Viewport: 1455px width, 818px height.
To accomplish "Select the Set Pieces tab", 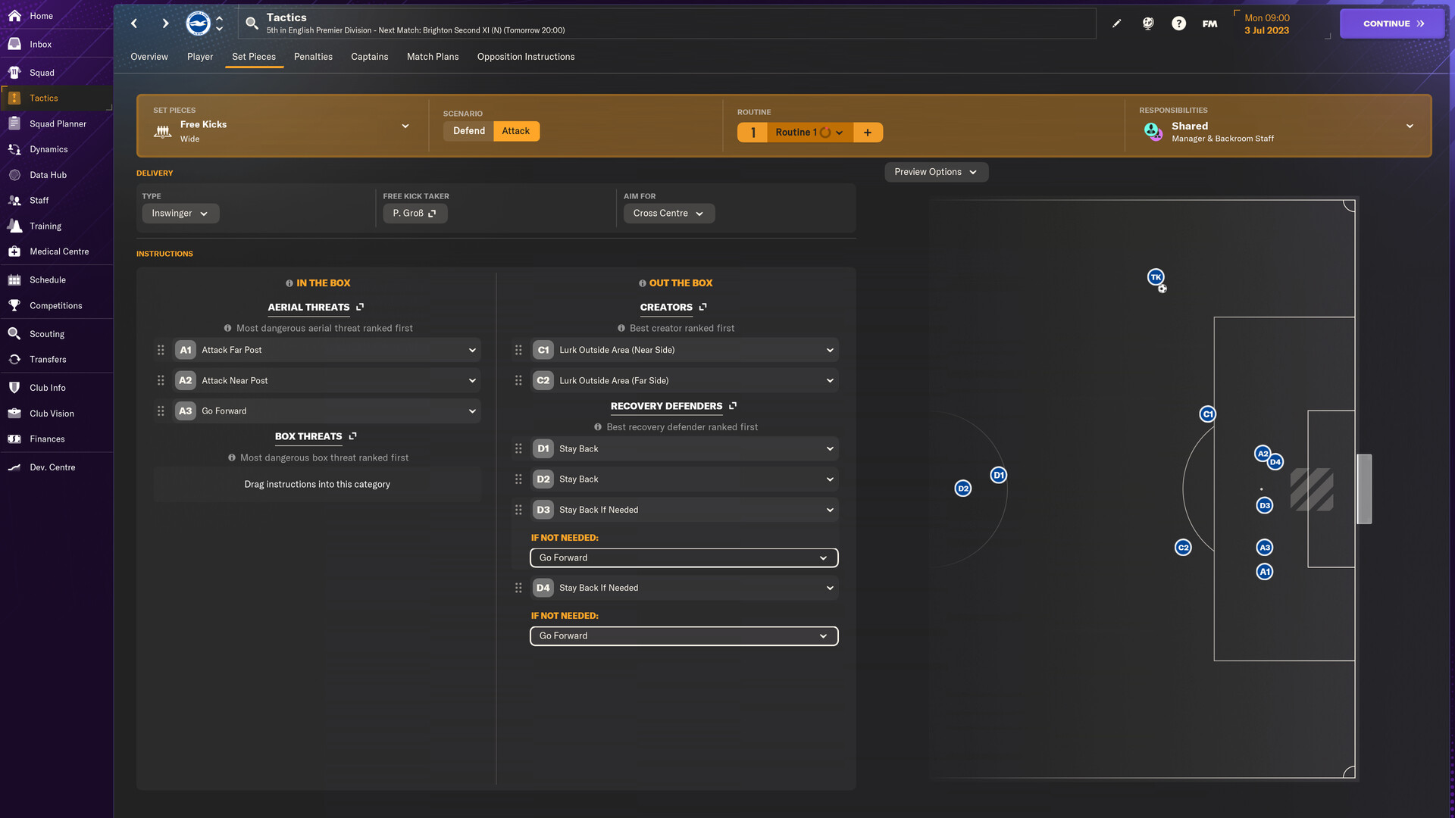I will (253, 57).
